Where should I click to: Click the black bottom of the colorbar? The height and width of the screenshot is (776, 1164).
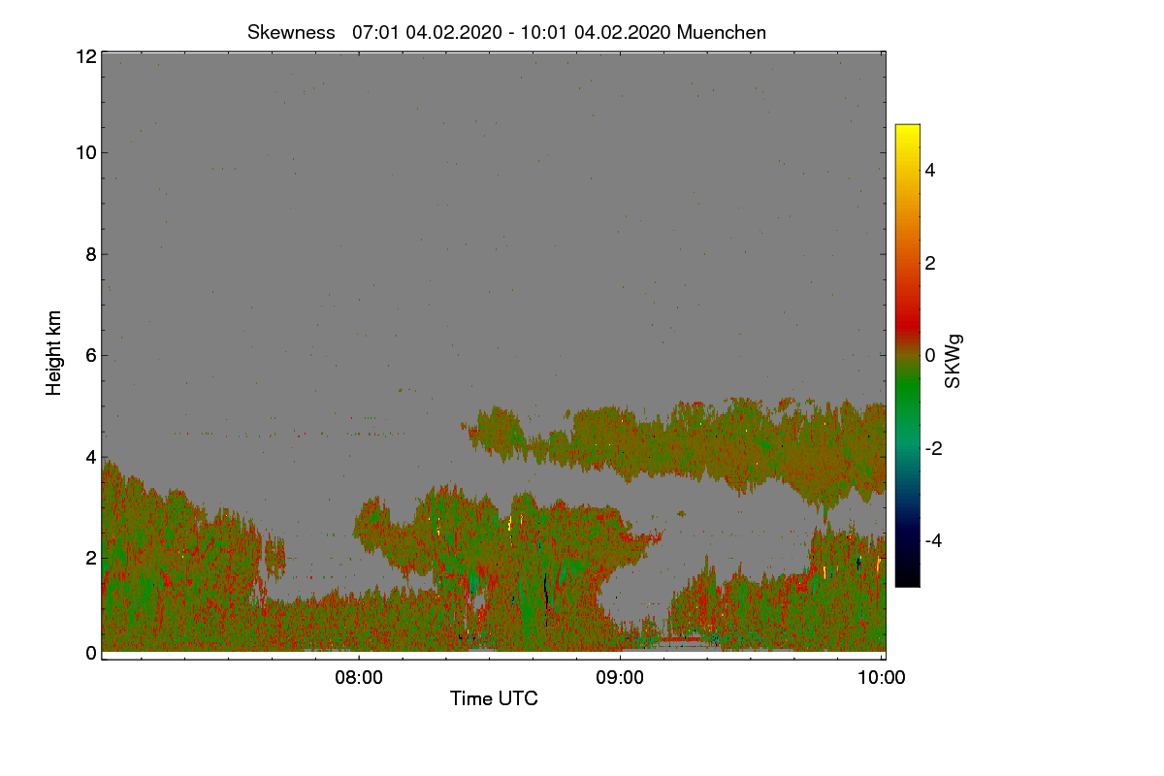click(907, 577)
